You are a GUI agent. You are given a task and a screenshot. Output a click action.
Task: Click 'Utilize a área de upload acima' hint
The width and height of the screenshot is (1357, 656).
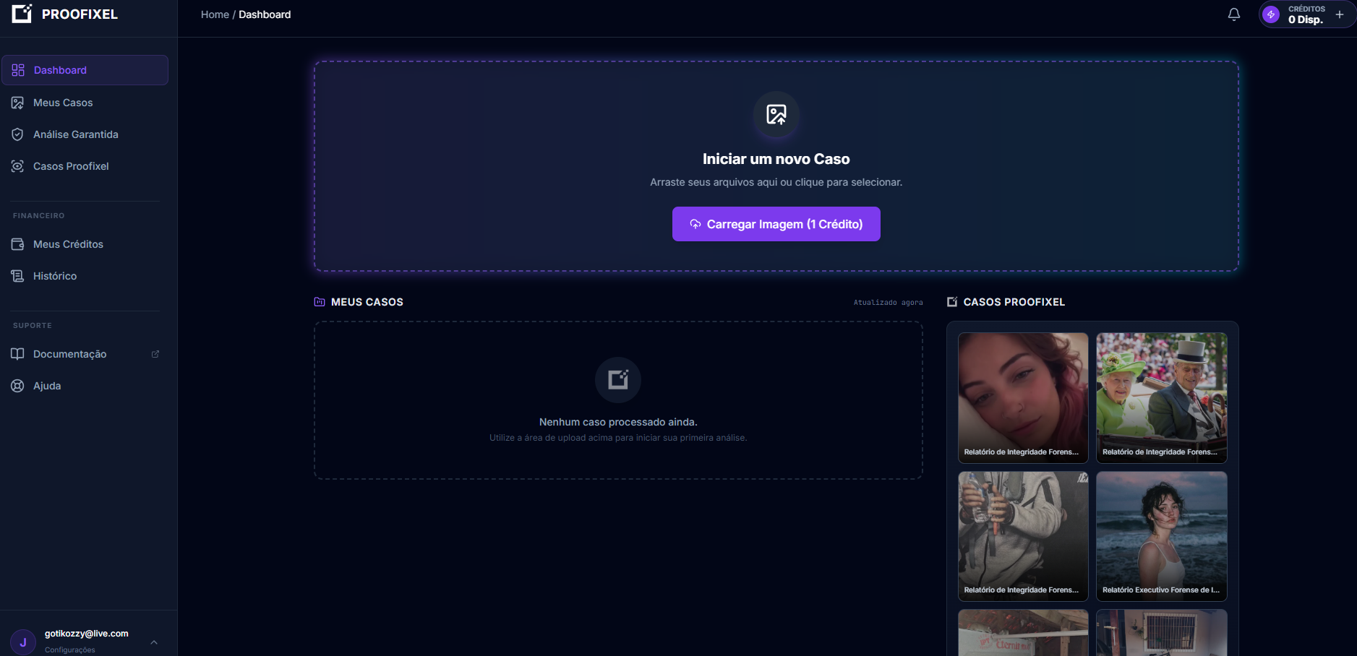(618, 438)
